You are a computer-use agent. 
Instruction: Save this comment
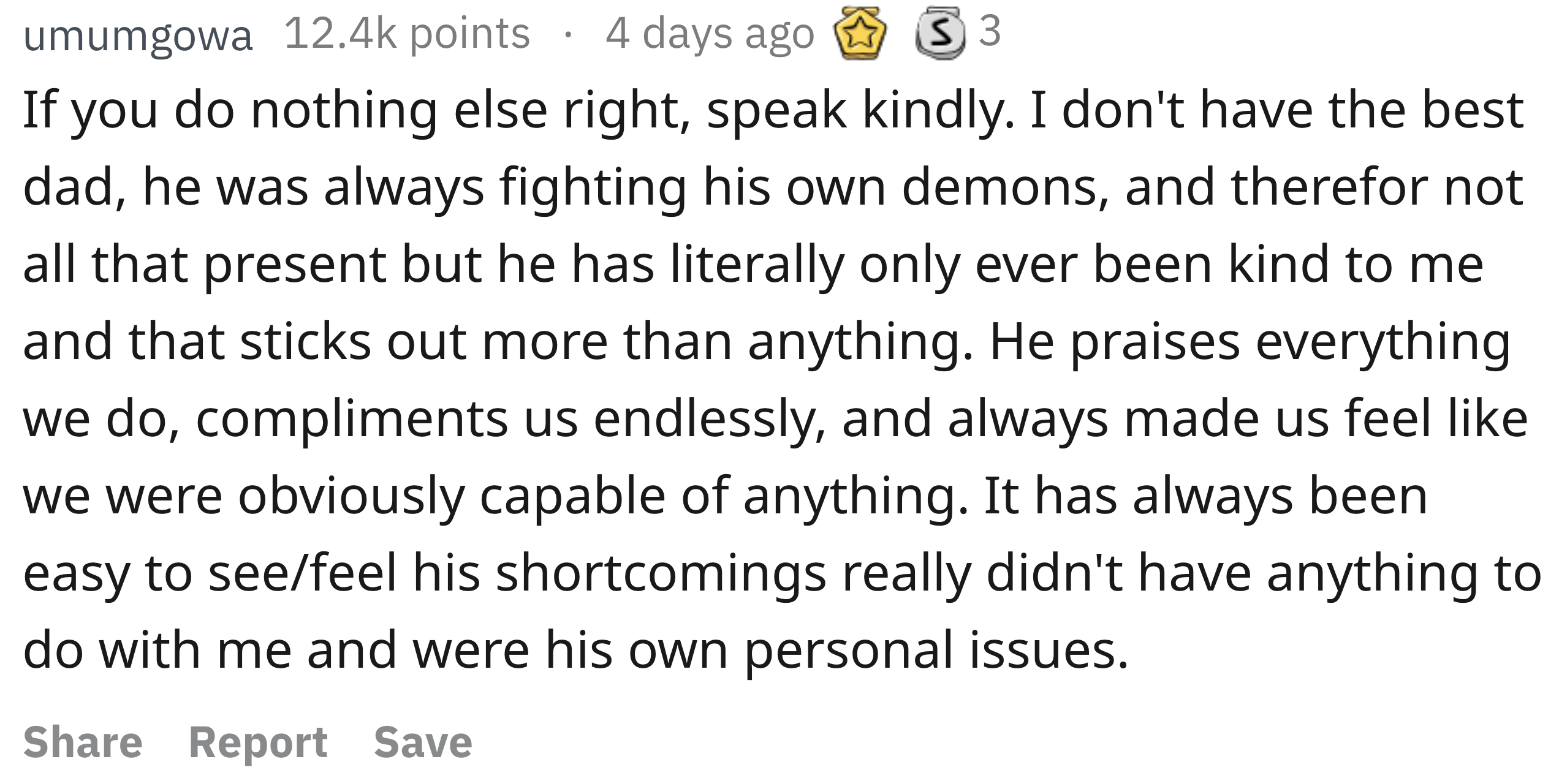pos(423,742)
